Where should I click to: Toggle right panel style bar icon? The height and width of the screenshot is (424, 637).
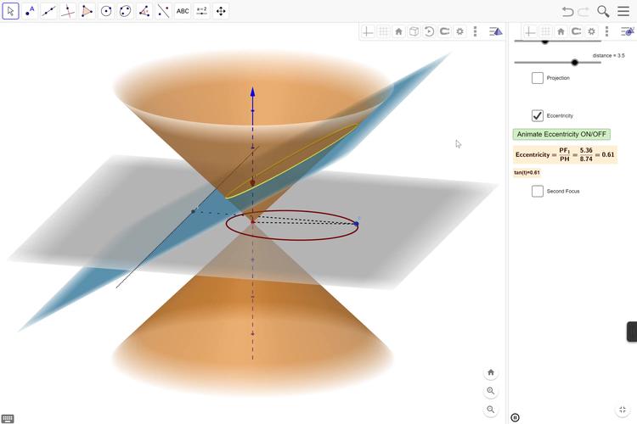tap(628, 31)
